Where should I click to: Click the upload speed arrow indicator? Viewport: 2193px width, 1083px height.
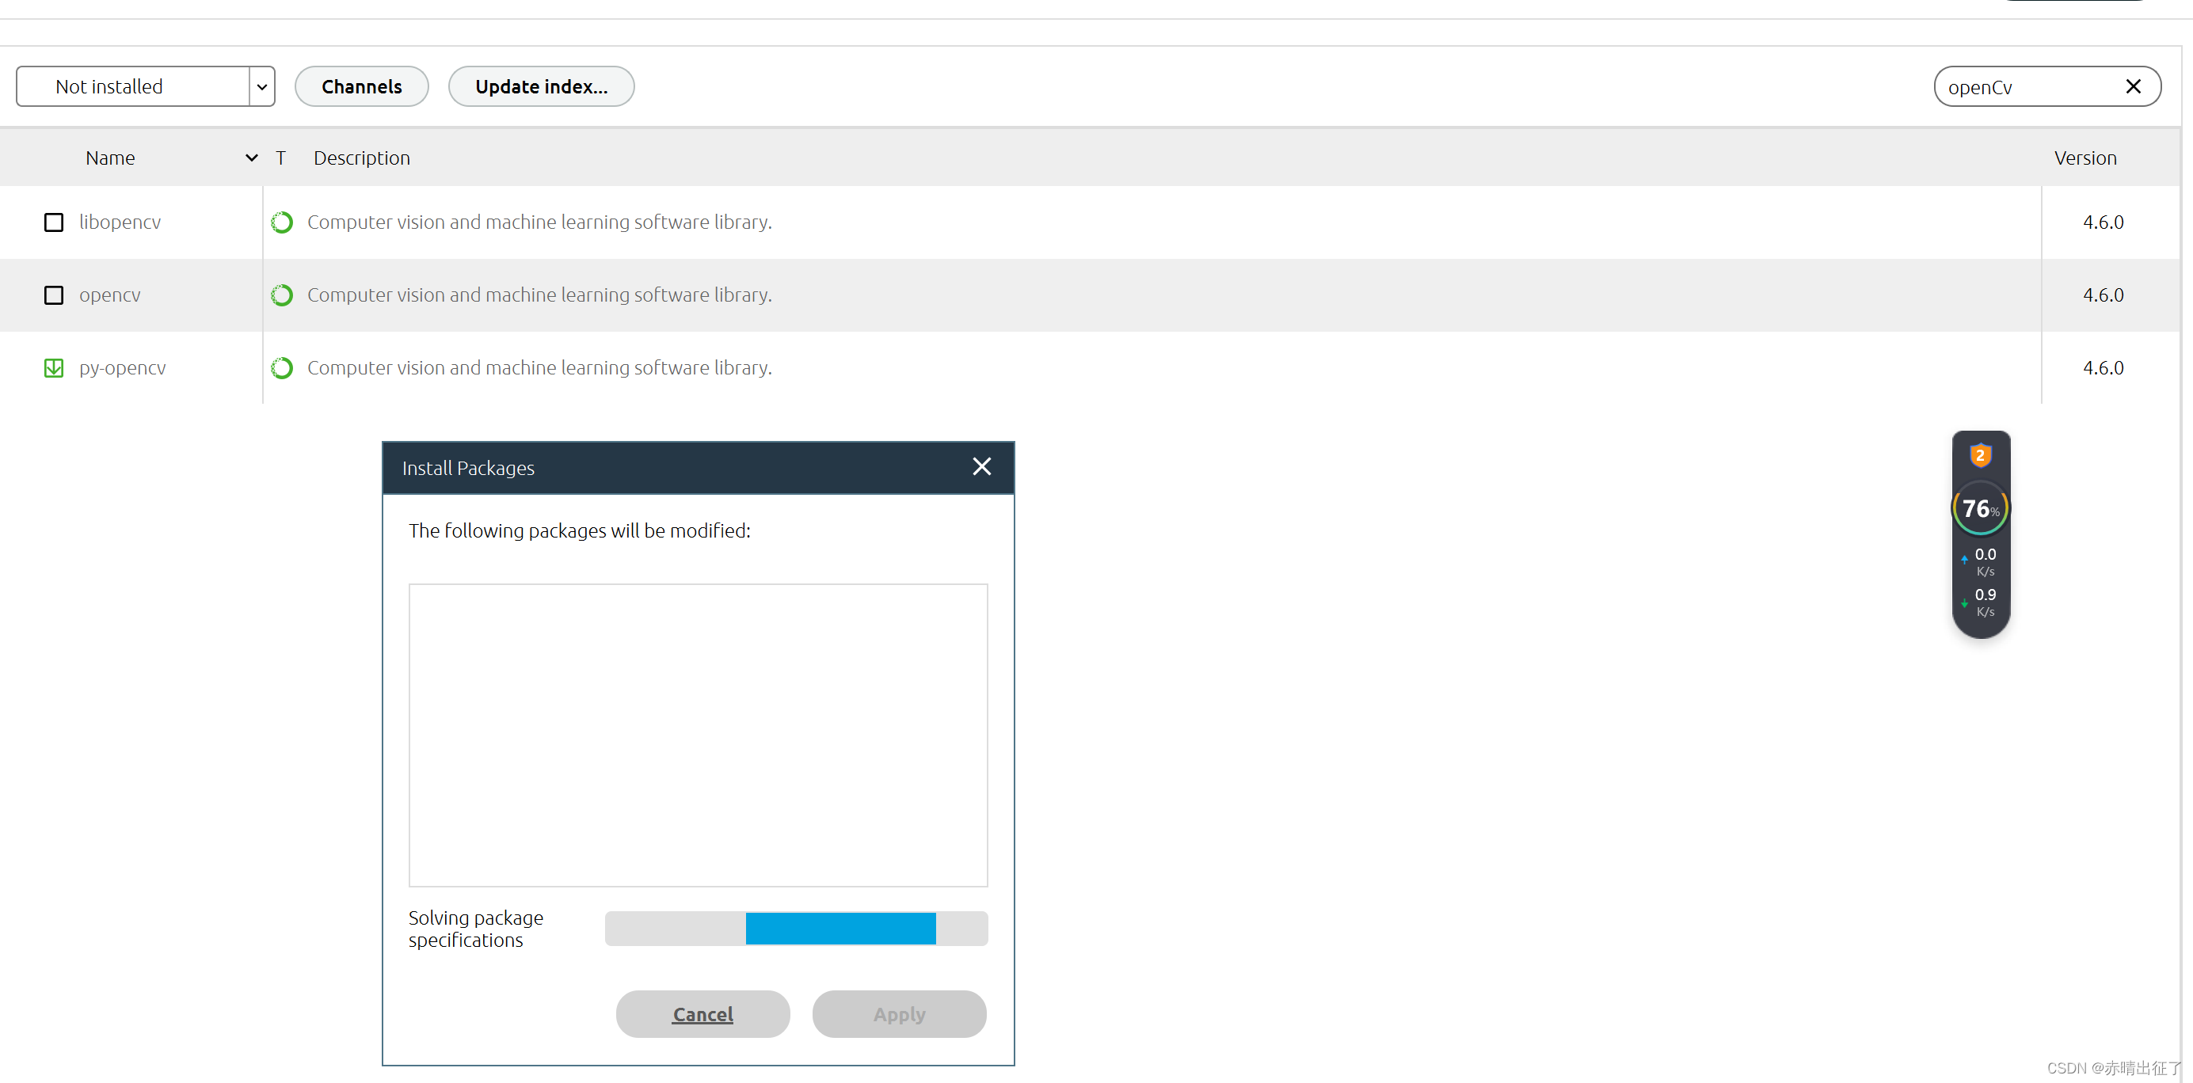[1964, 559]
